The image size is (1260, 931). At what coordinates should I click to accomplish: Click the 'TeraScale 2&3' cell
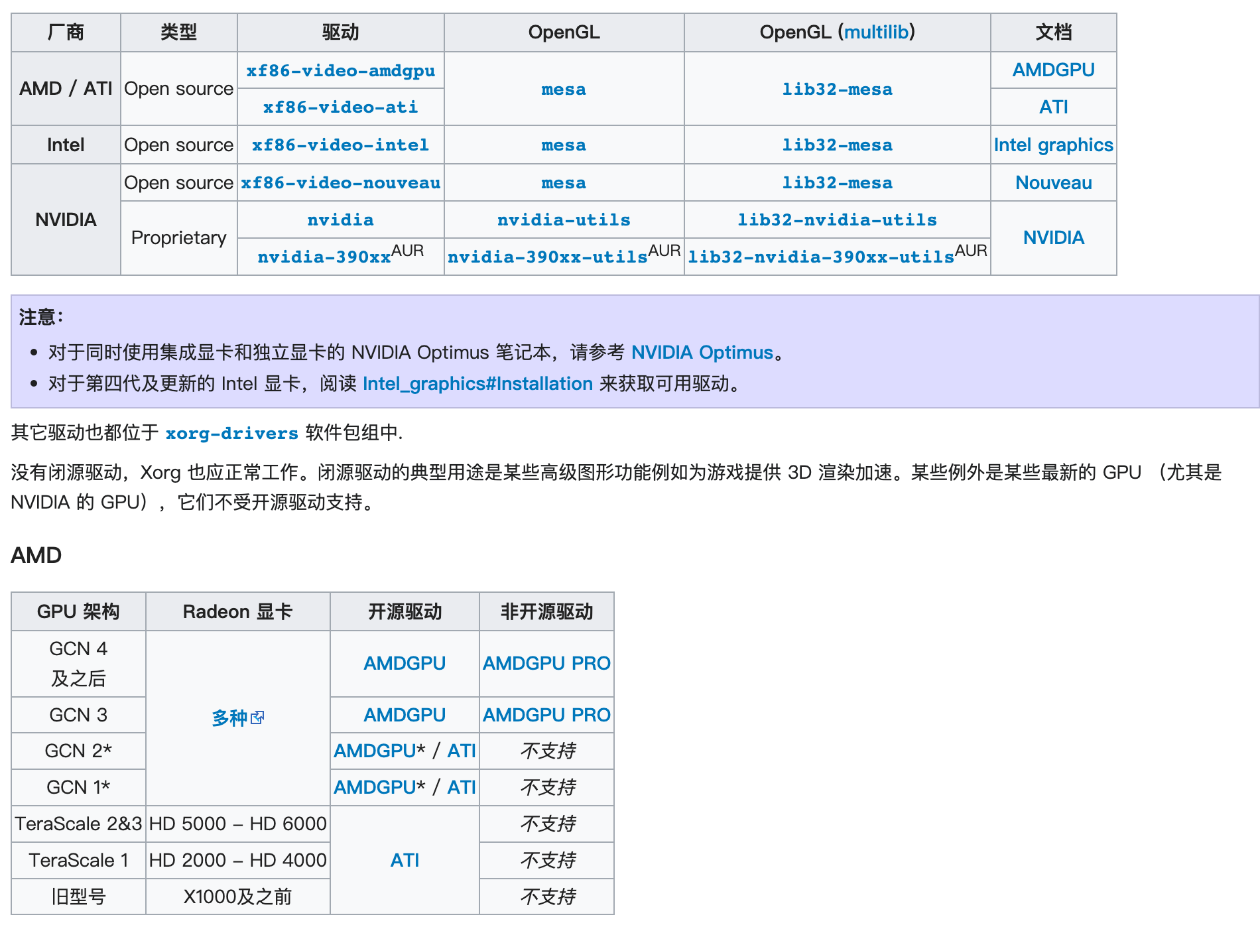[78, 824]
